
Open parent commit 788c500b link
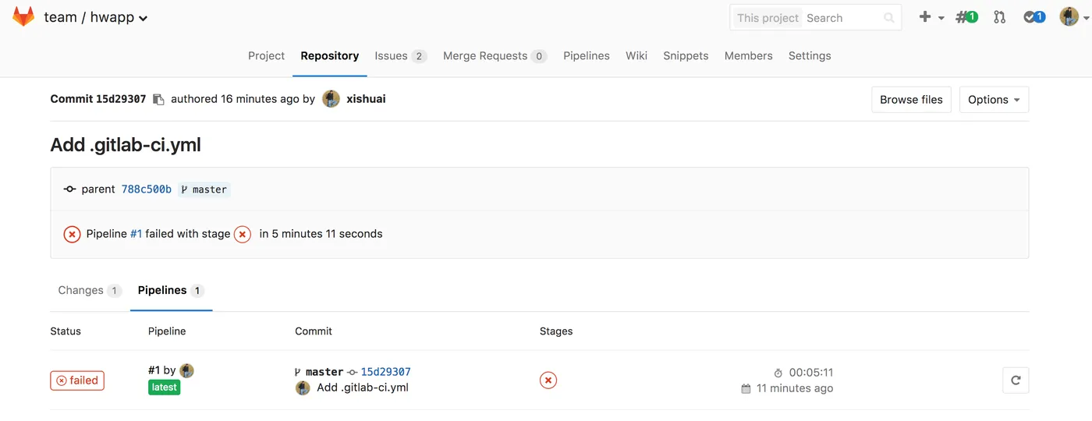[146, 189]
